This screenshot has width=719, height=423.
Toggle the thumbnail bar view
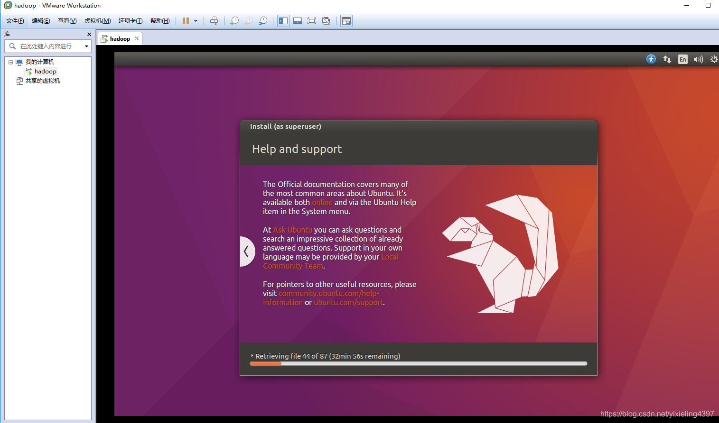click(298, 21)
